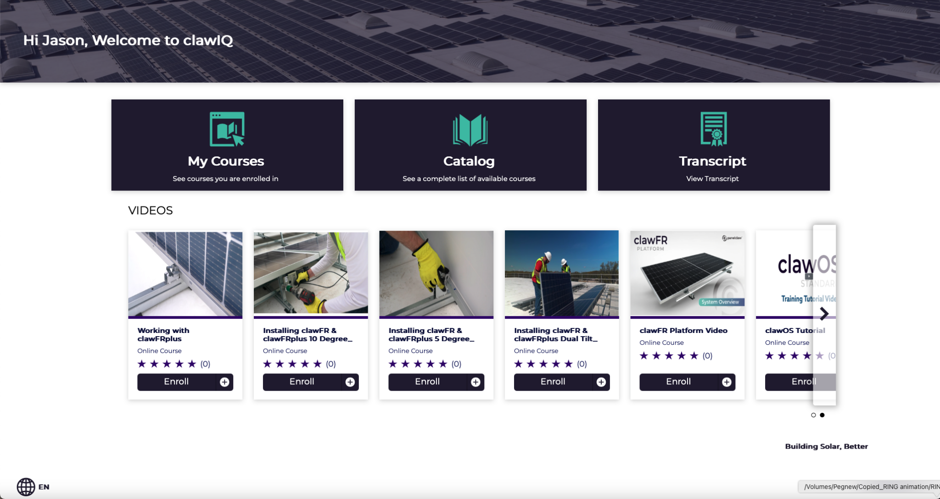Open the My Courses book icon
The image size is (940, 499).
tap(227, 129)
